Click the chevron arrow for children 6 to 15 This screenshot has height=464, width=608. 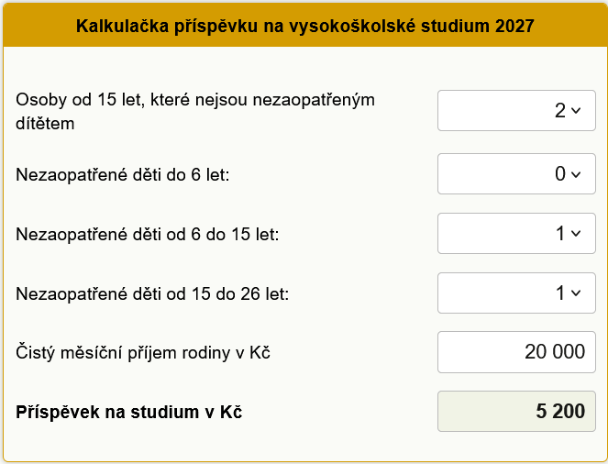(x=576, y=234)
